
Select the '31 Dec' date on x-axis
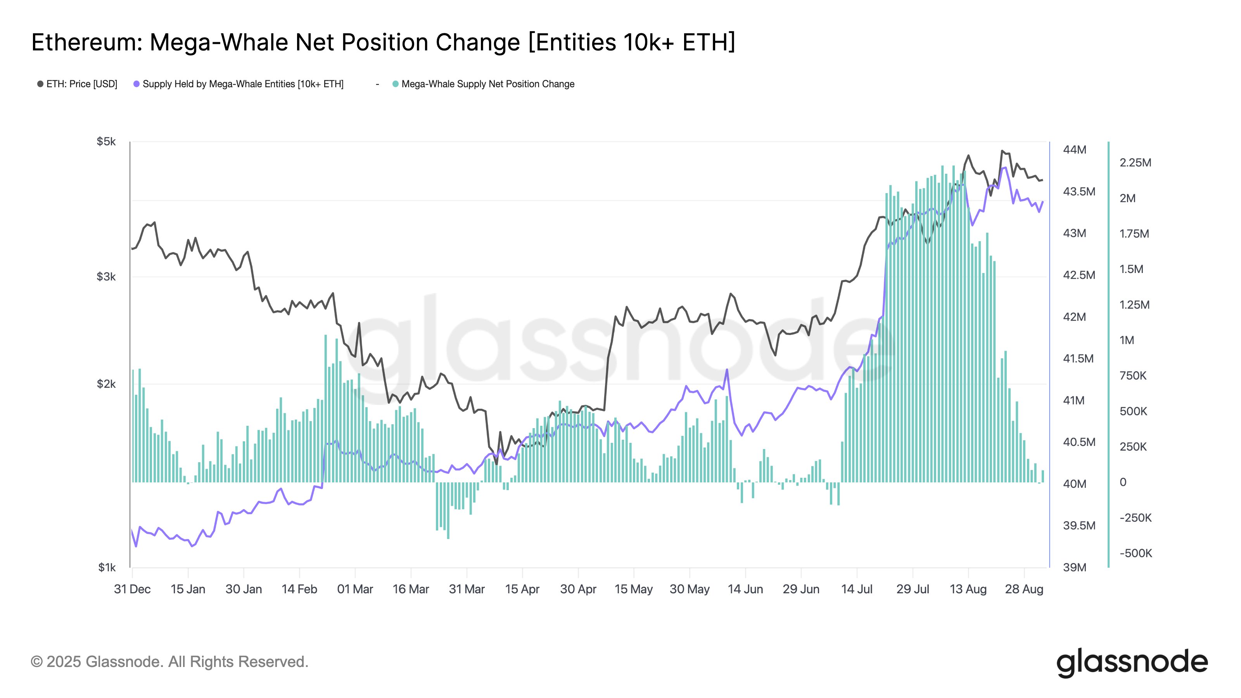[x=132, y=589]
